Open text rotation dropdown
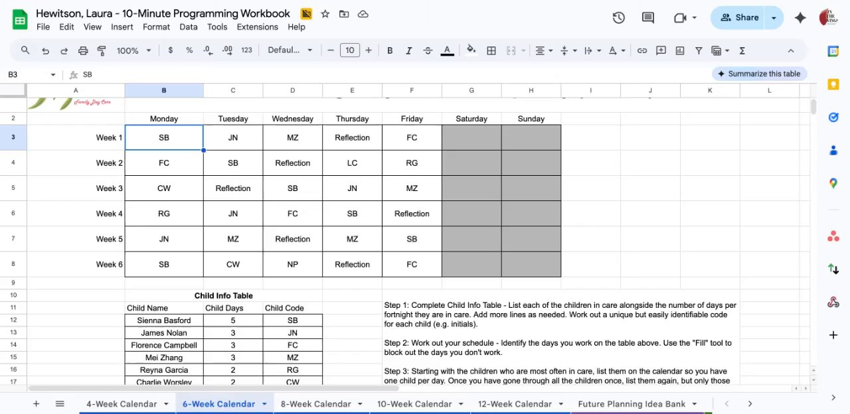 coord(617,50)
